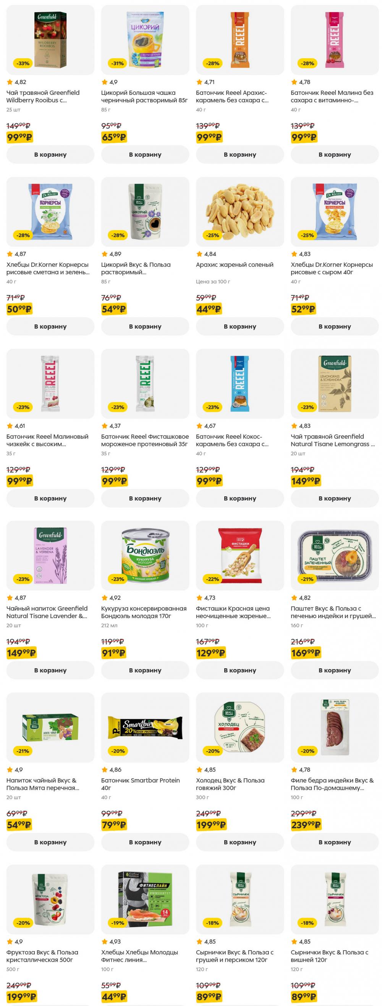Open link Паштет Вкус & Польза с печенью индейки

point(333,612)
